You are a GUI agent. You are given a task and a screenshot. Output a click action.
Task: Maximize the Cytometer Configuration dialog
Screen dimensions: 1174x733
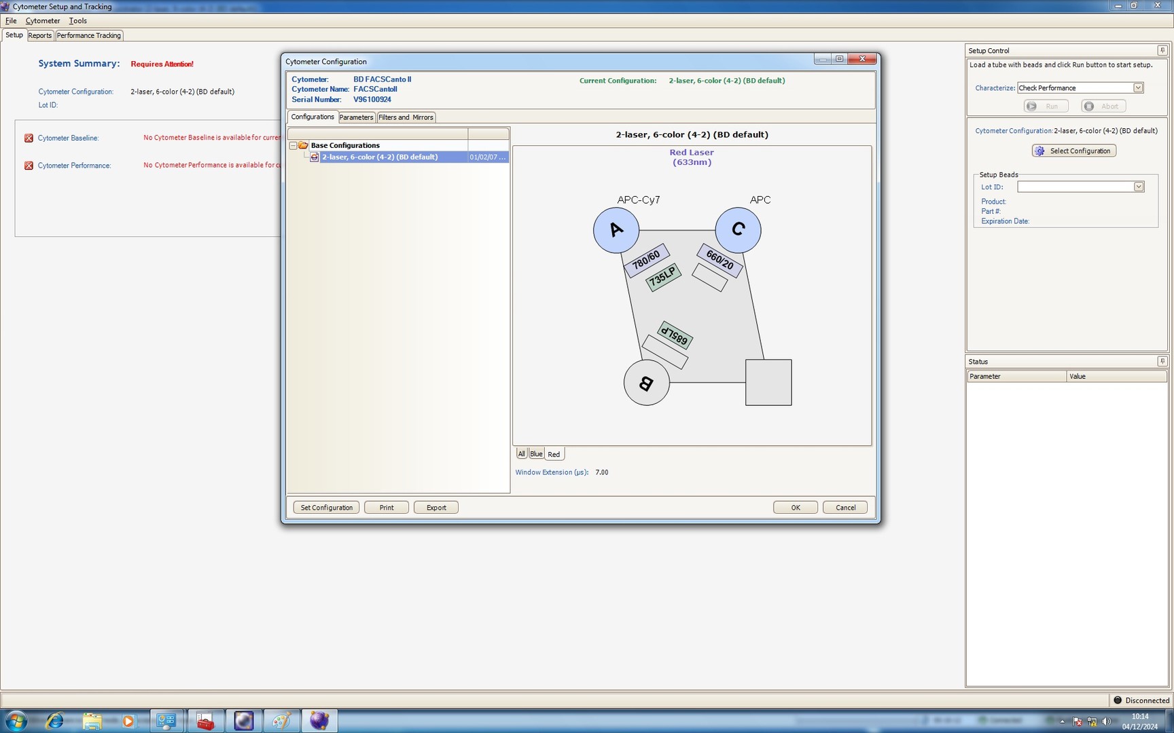[840, 59]
